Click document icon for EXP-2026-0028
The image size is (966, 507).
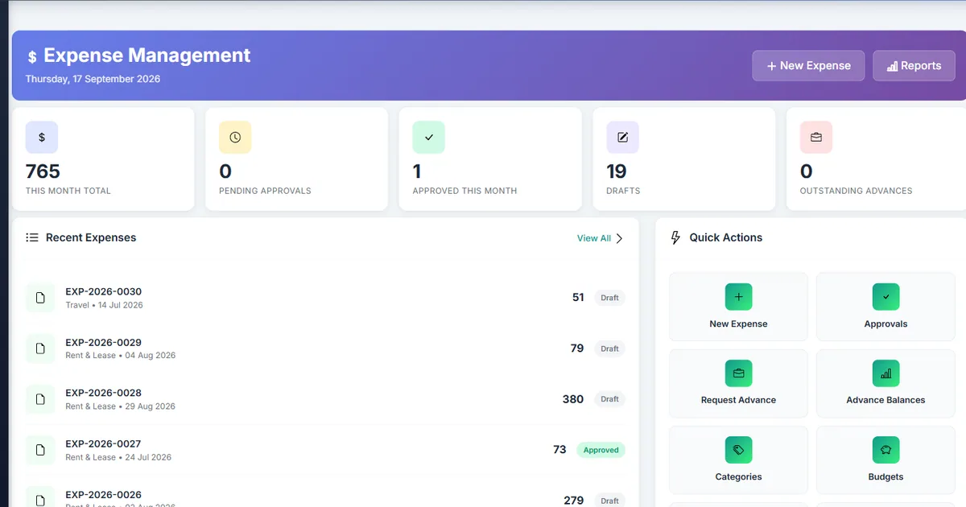coord(40,399)
